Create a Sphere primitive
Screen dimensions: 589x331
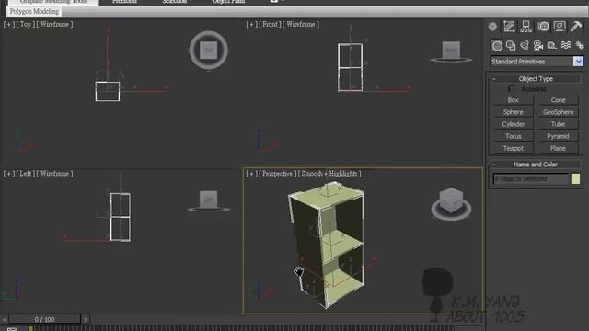[x=514, y=112]
